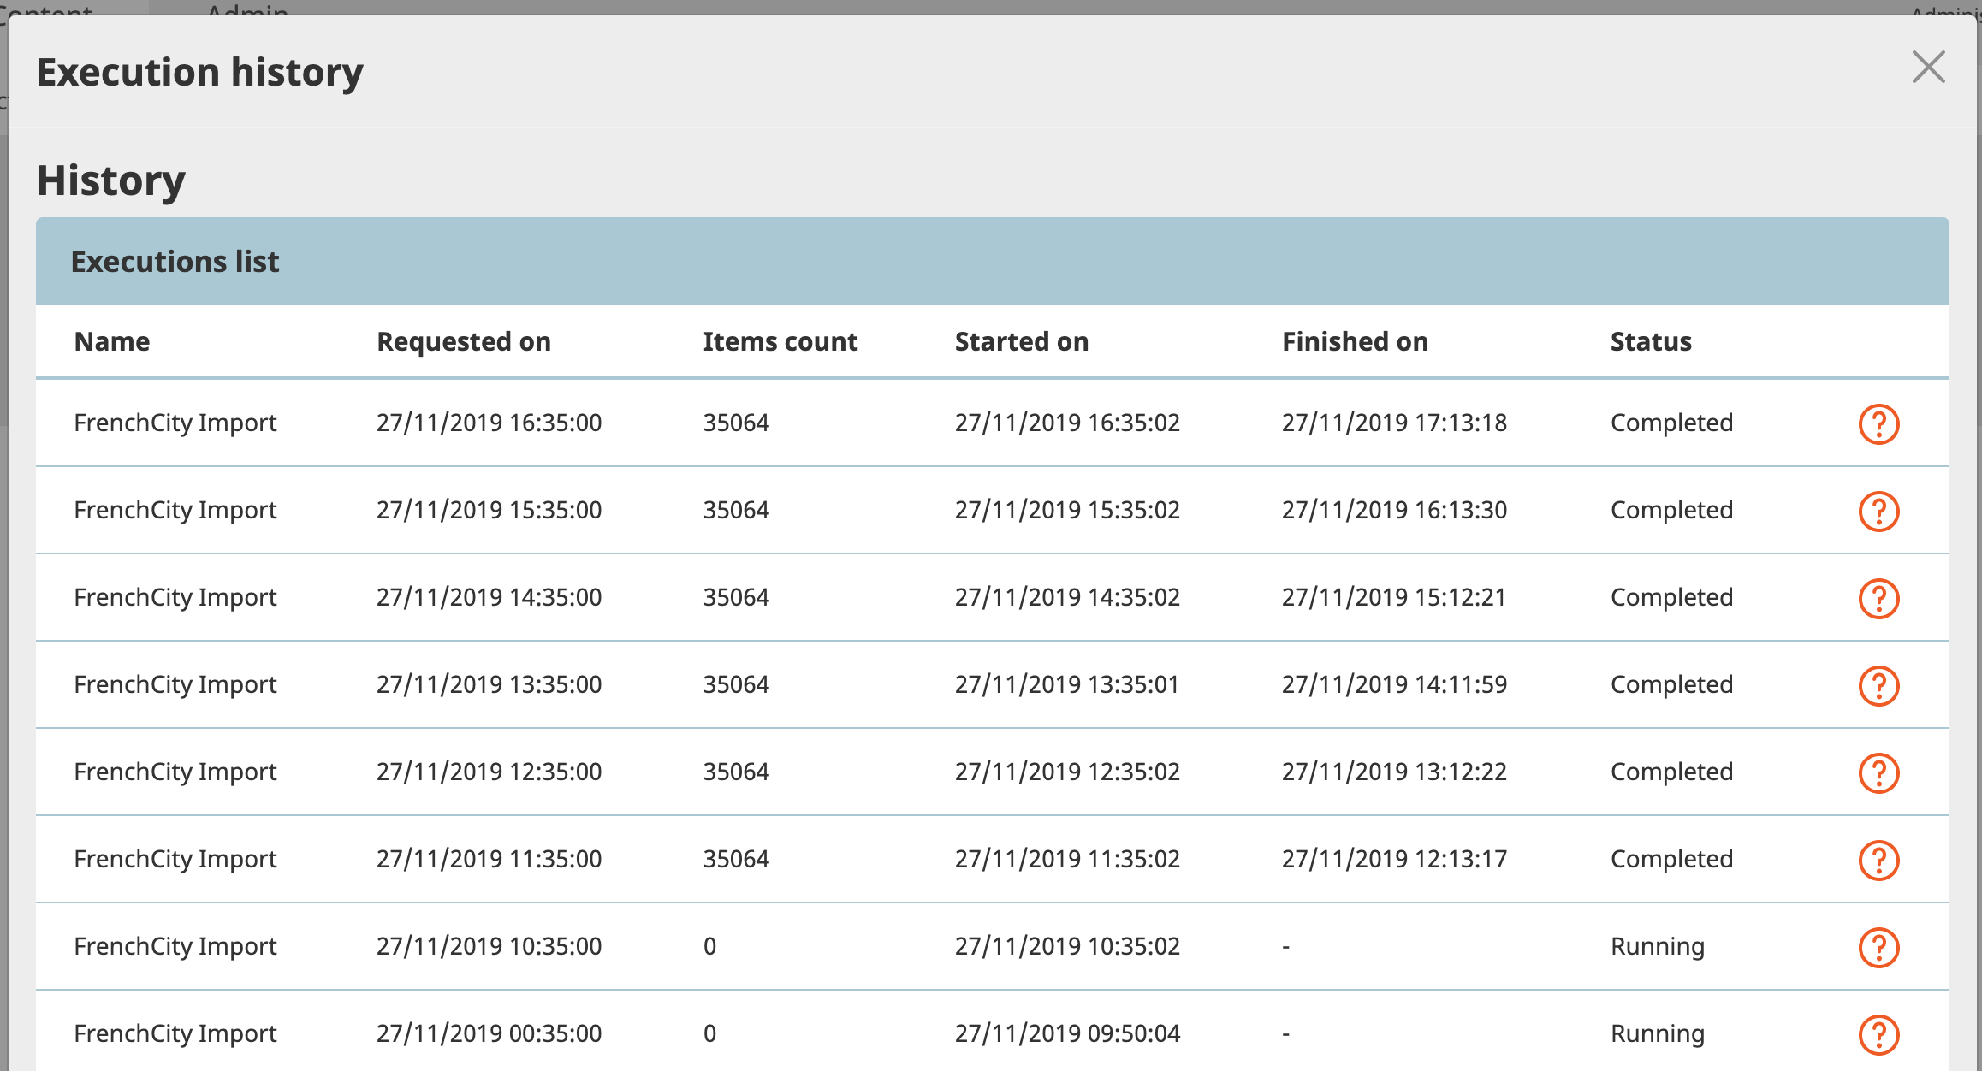
Task: Click the finished time 27/11/2019 17:13:18
Action: [x=1394, y=423]
